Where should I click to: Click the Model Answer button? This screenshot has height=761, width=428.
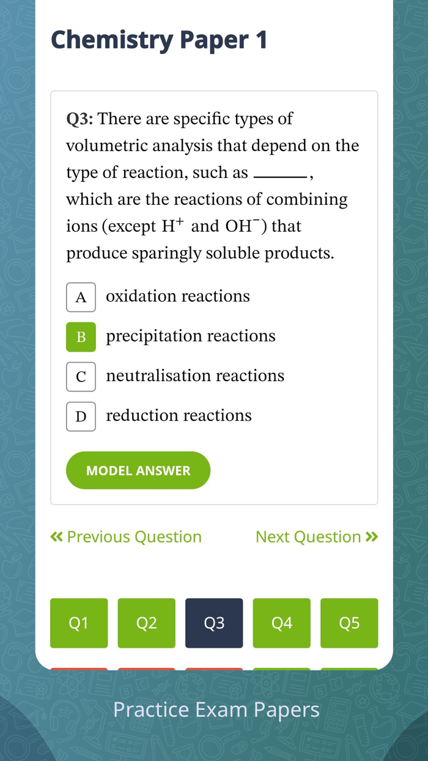[138, 470]
